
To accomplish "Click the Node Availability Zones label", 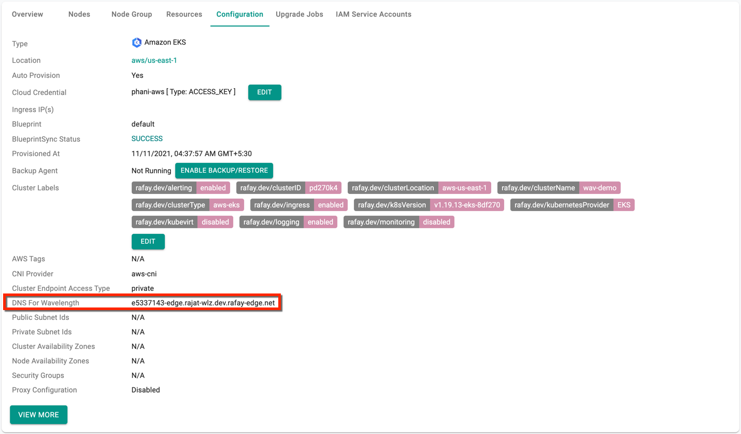I will click(x=50, y=360).
